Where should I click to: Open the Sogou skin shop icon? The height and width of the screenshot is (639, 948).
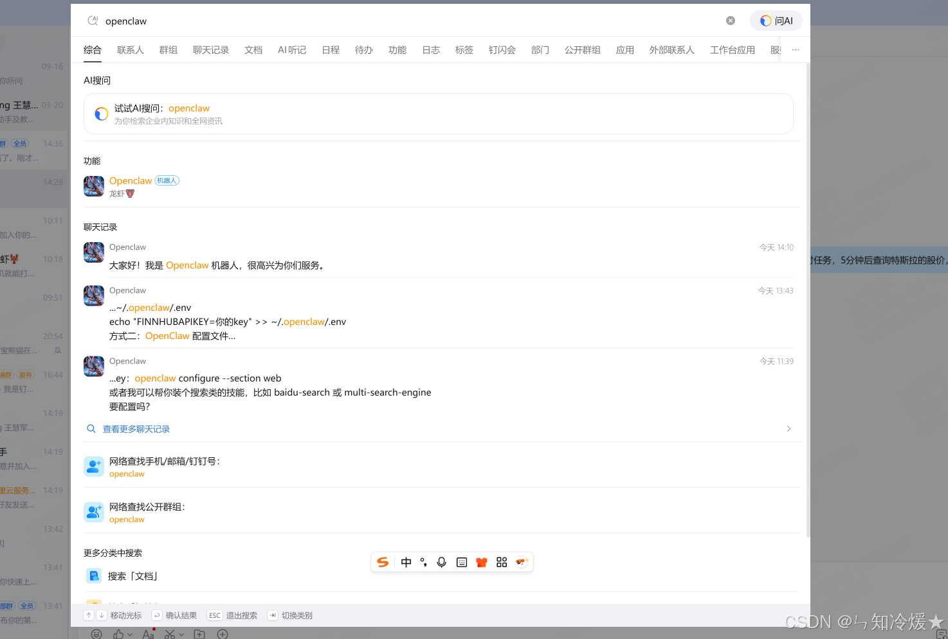tap(481, 562)
